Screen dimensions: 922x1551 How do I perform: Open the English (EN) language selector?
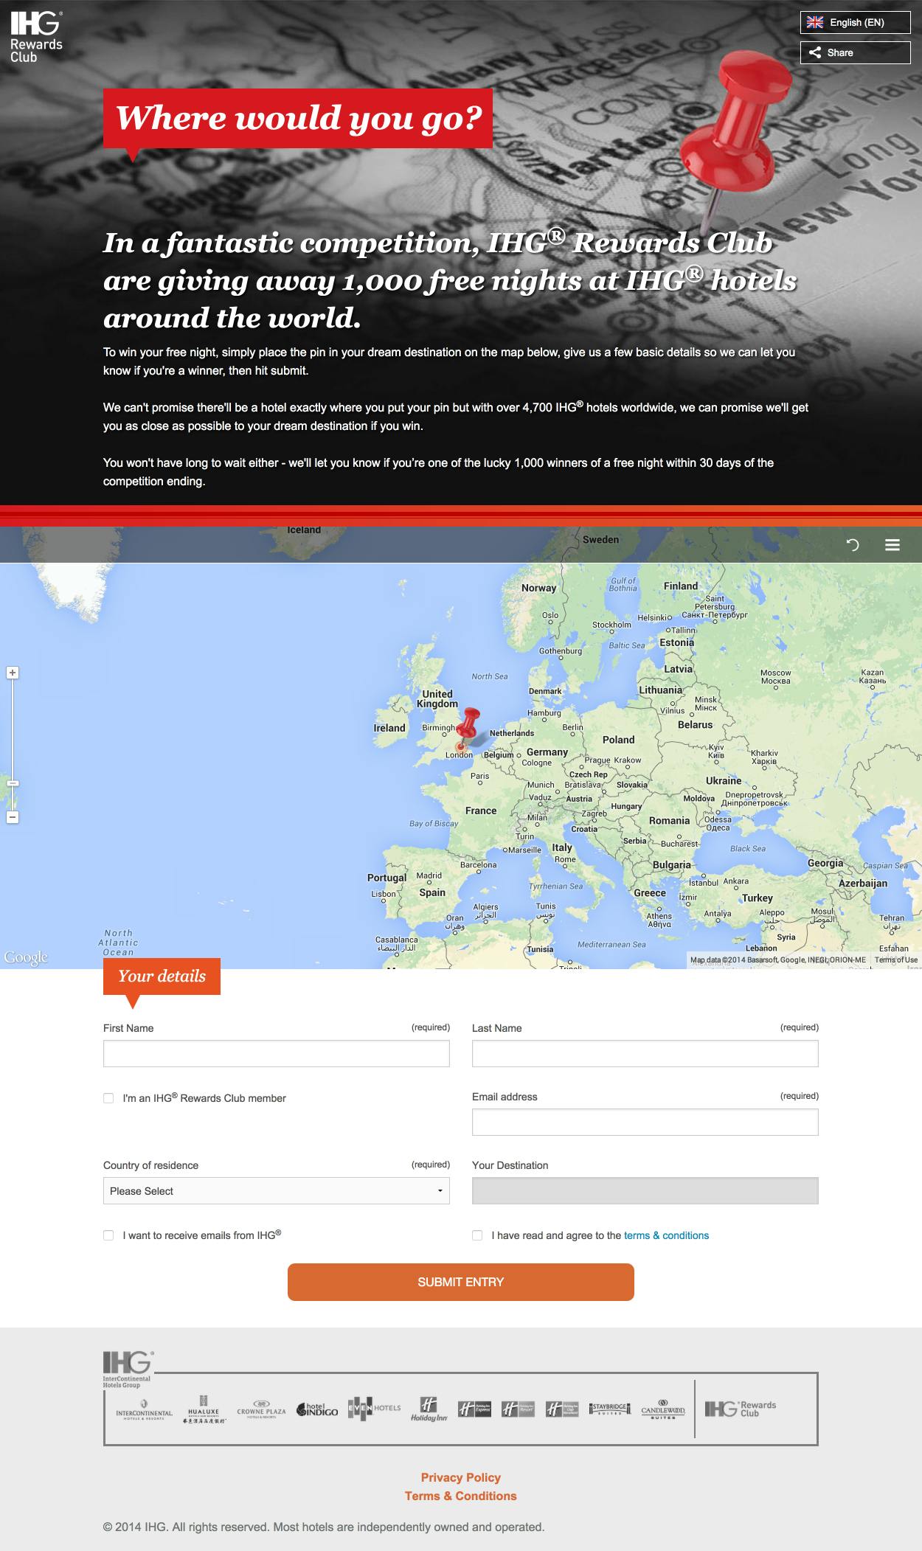click(856, 22)
